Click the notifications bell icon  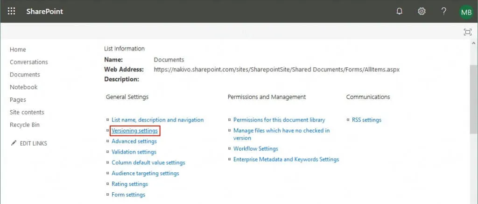[399, 11]
